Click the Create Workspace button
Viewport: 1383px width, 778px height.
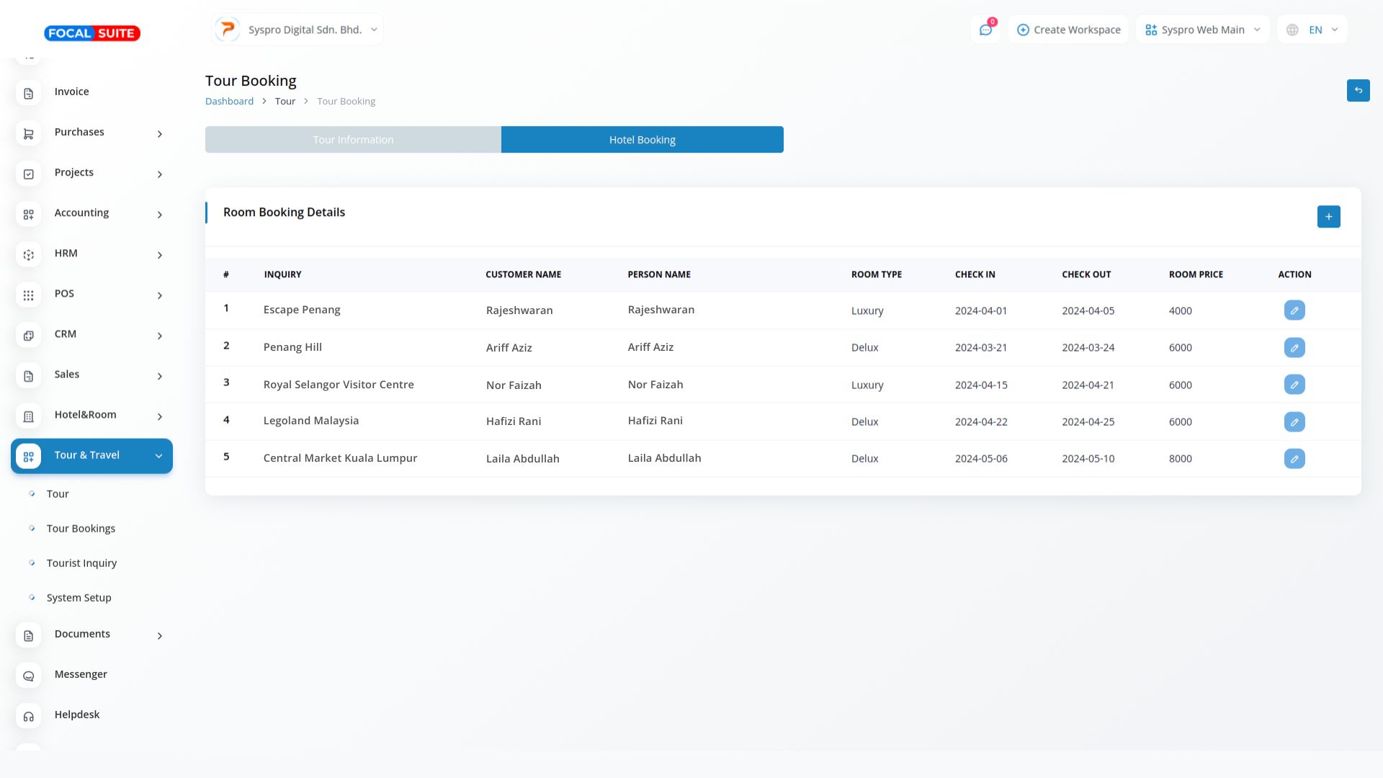pyautogui.click(x=1068, y=30)
